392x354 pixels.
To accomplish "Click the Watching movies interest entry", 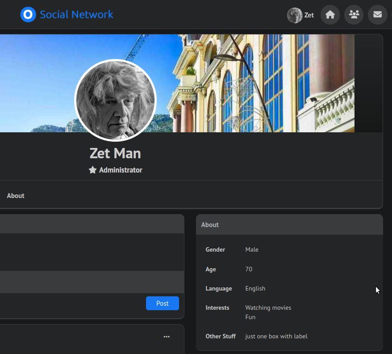I will [268, 308].
